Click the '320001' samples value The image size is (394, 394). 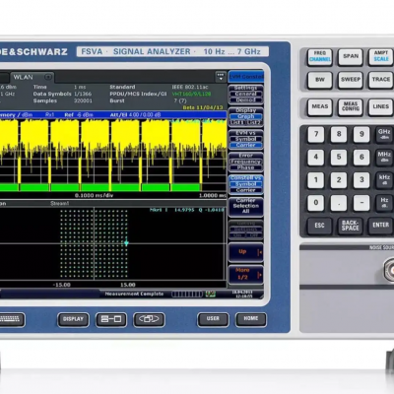coord(83,100)
